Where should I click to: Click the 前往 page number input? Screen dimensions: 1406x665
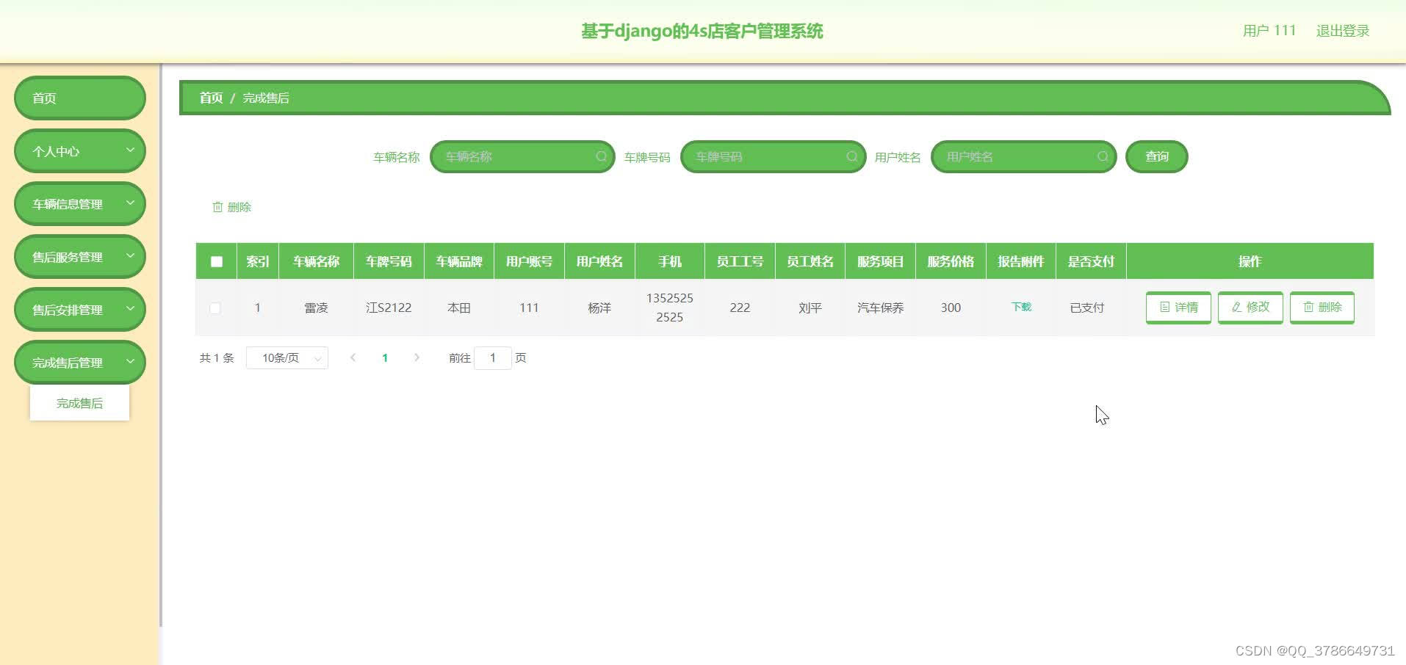pos(493,357)
